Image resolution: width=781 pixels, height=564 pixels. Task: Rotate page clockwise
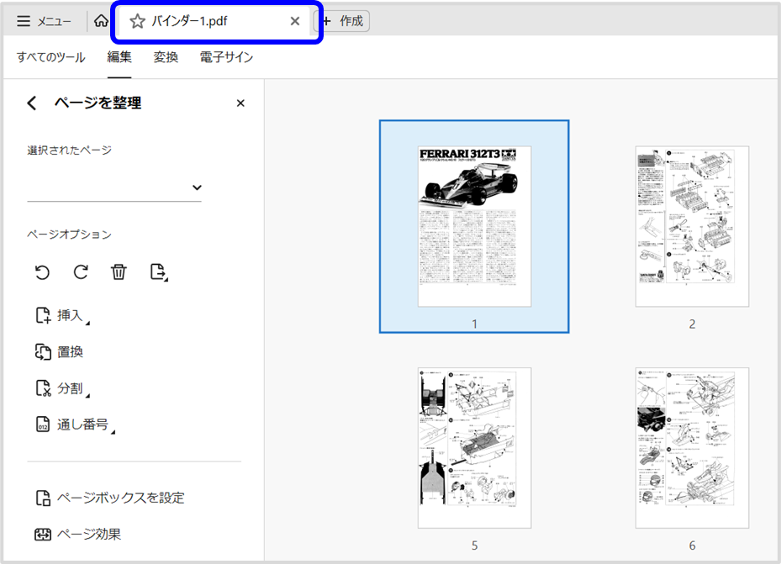point(81,272)
